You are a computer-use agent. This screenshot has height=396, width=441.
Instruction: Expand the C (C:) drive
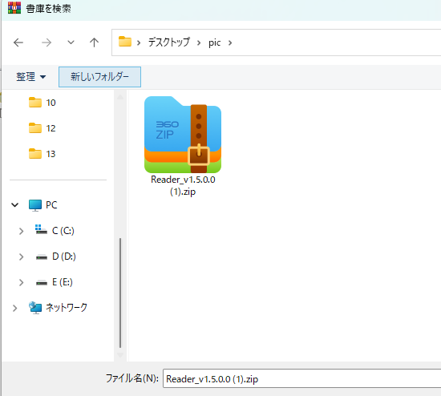[x=21, y=231]
